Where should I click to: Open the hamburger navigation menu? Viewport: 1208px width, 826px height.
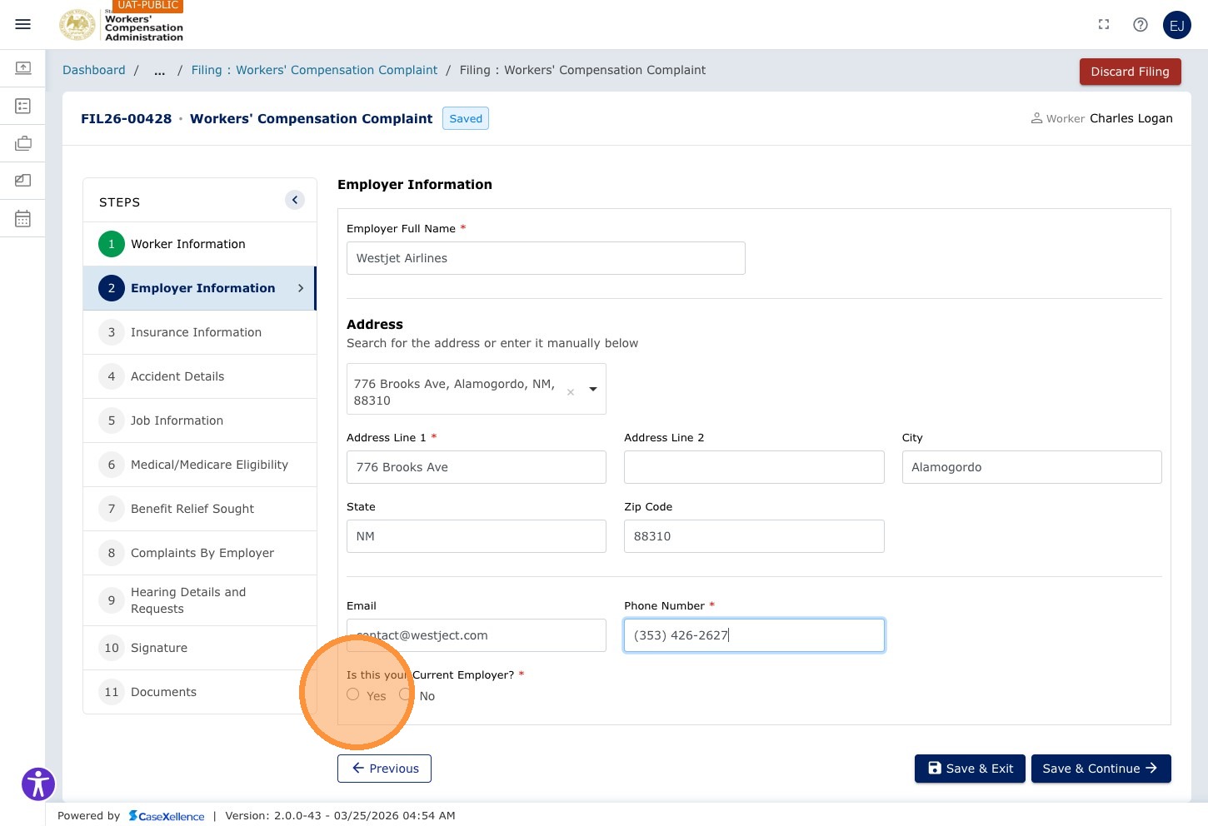(23, 24)
